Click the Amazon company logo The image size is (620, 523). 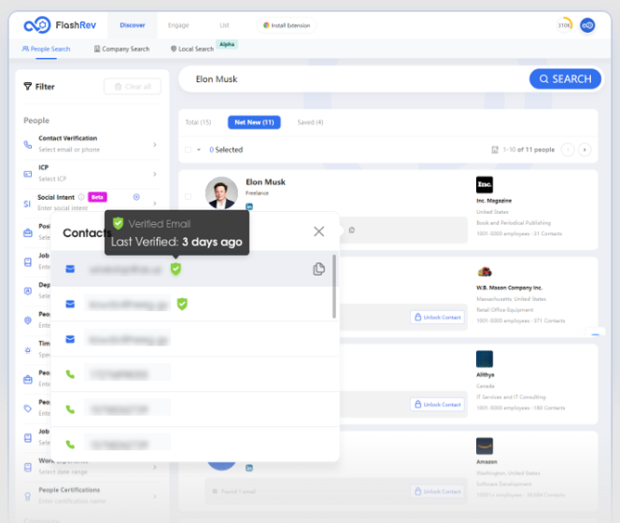pos(485,445)
